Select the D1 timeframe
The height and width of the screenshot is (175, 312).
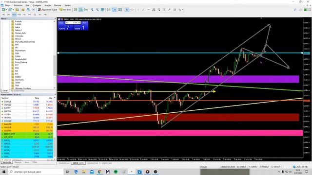point(35,15)
